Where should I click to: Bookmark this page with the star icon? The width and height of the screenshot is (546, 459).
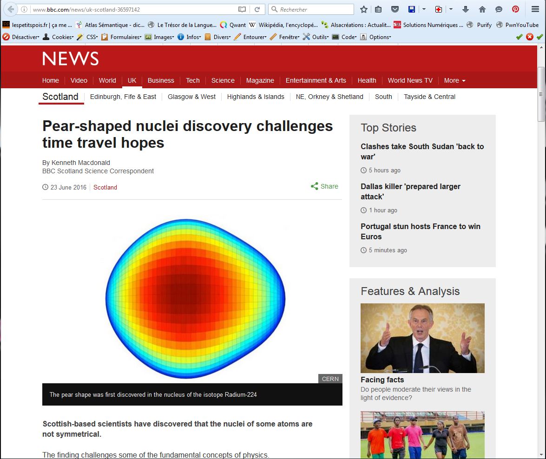click(364, 9)
